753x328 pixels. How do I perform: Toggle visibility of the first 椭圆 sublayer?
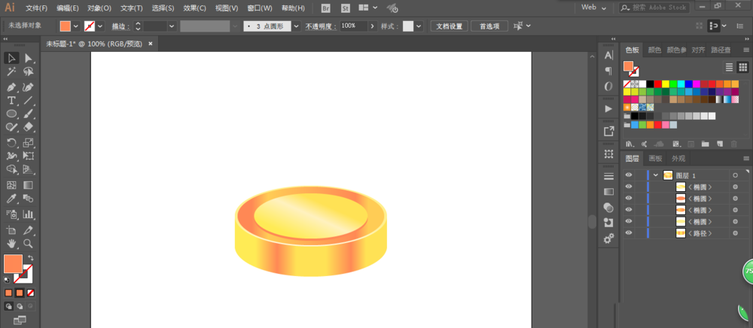click(x=628, y=187)
